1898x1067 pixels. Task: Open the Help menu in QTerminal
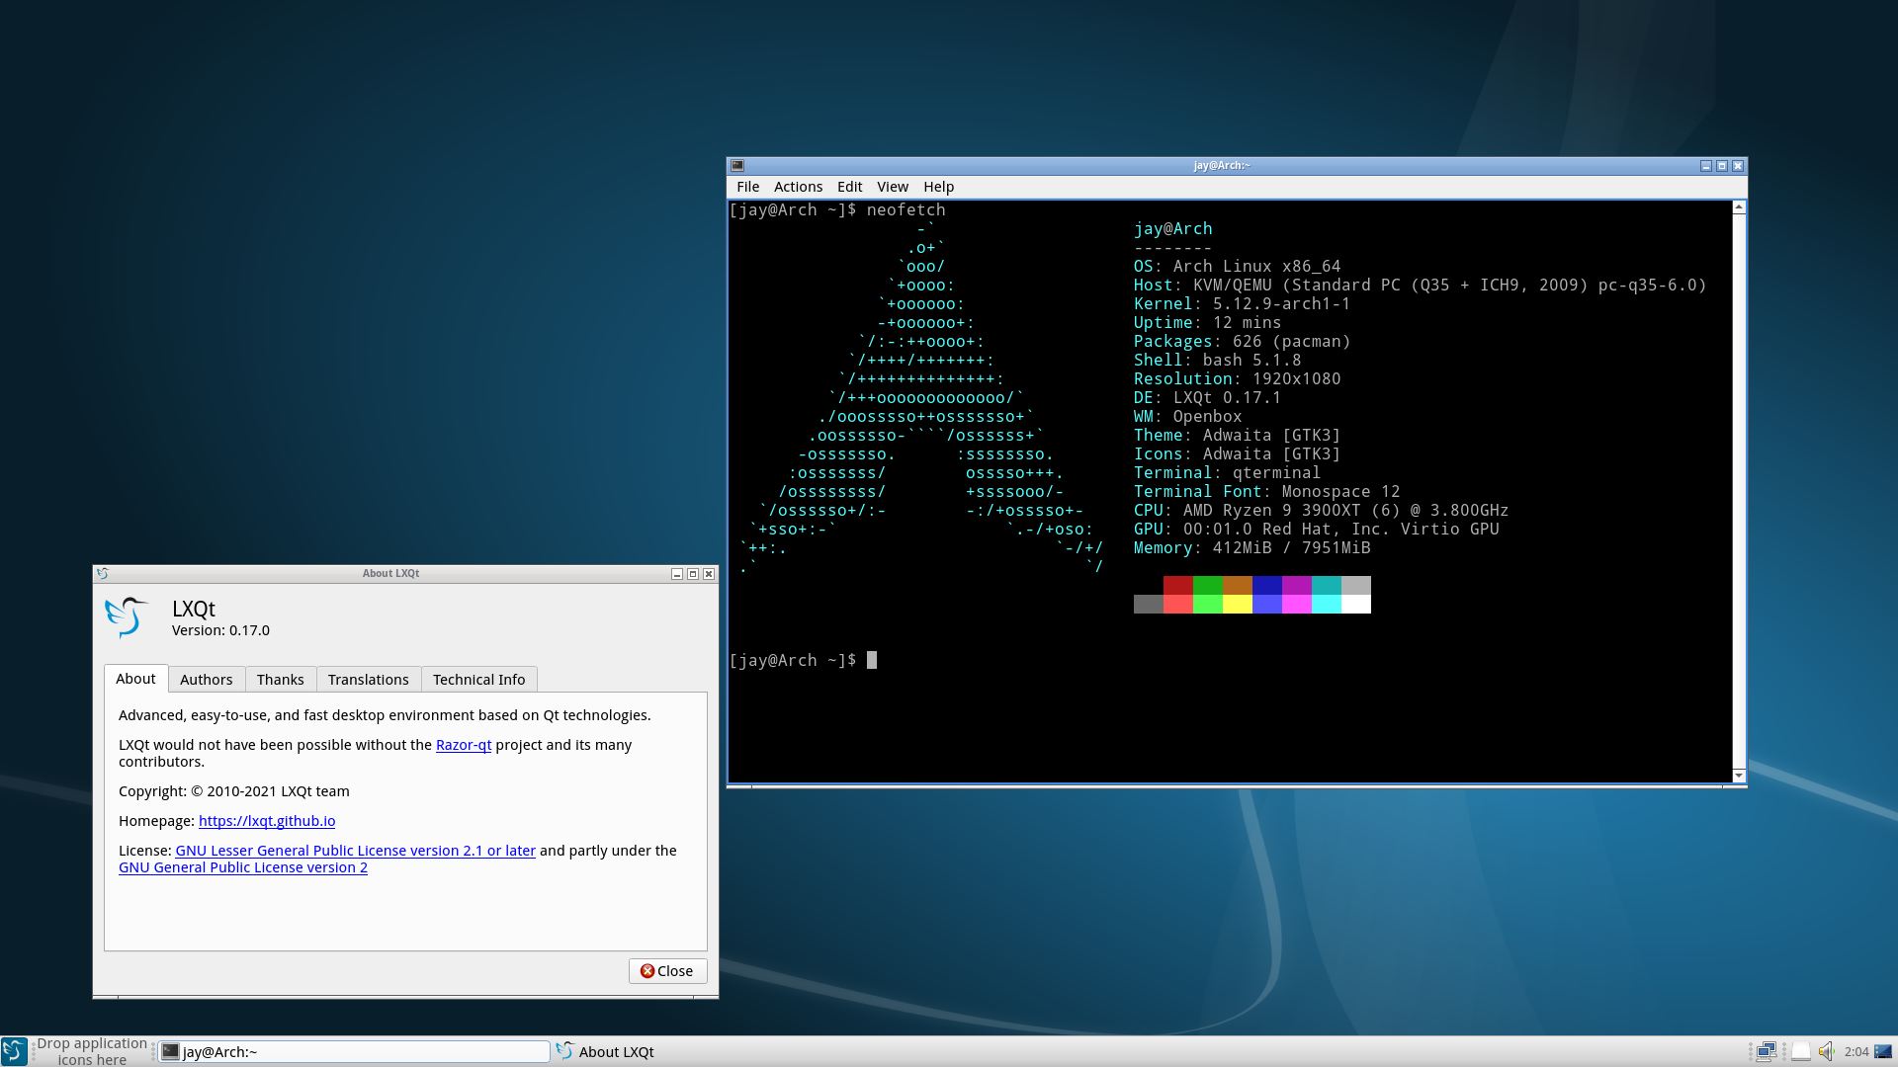tap(938, 187)
